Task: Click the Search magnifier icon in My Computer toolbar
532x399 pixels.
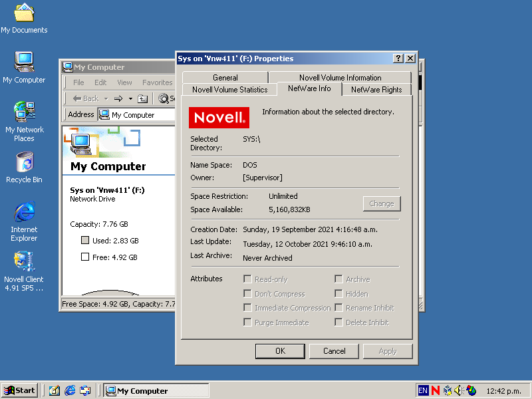Action: (x=164, y=98)
